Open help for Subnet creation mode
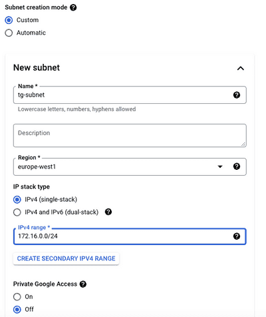The height and width of the screenshot is (317, 266). coord(73,7)
